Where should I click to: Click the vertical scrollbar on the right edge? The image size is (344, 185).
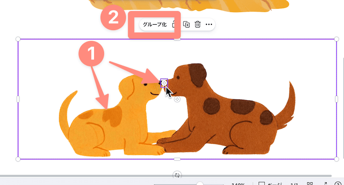pos(343,107)
